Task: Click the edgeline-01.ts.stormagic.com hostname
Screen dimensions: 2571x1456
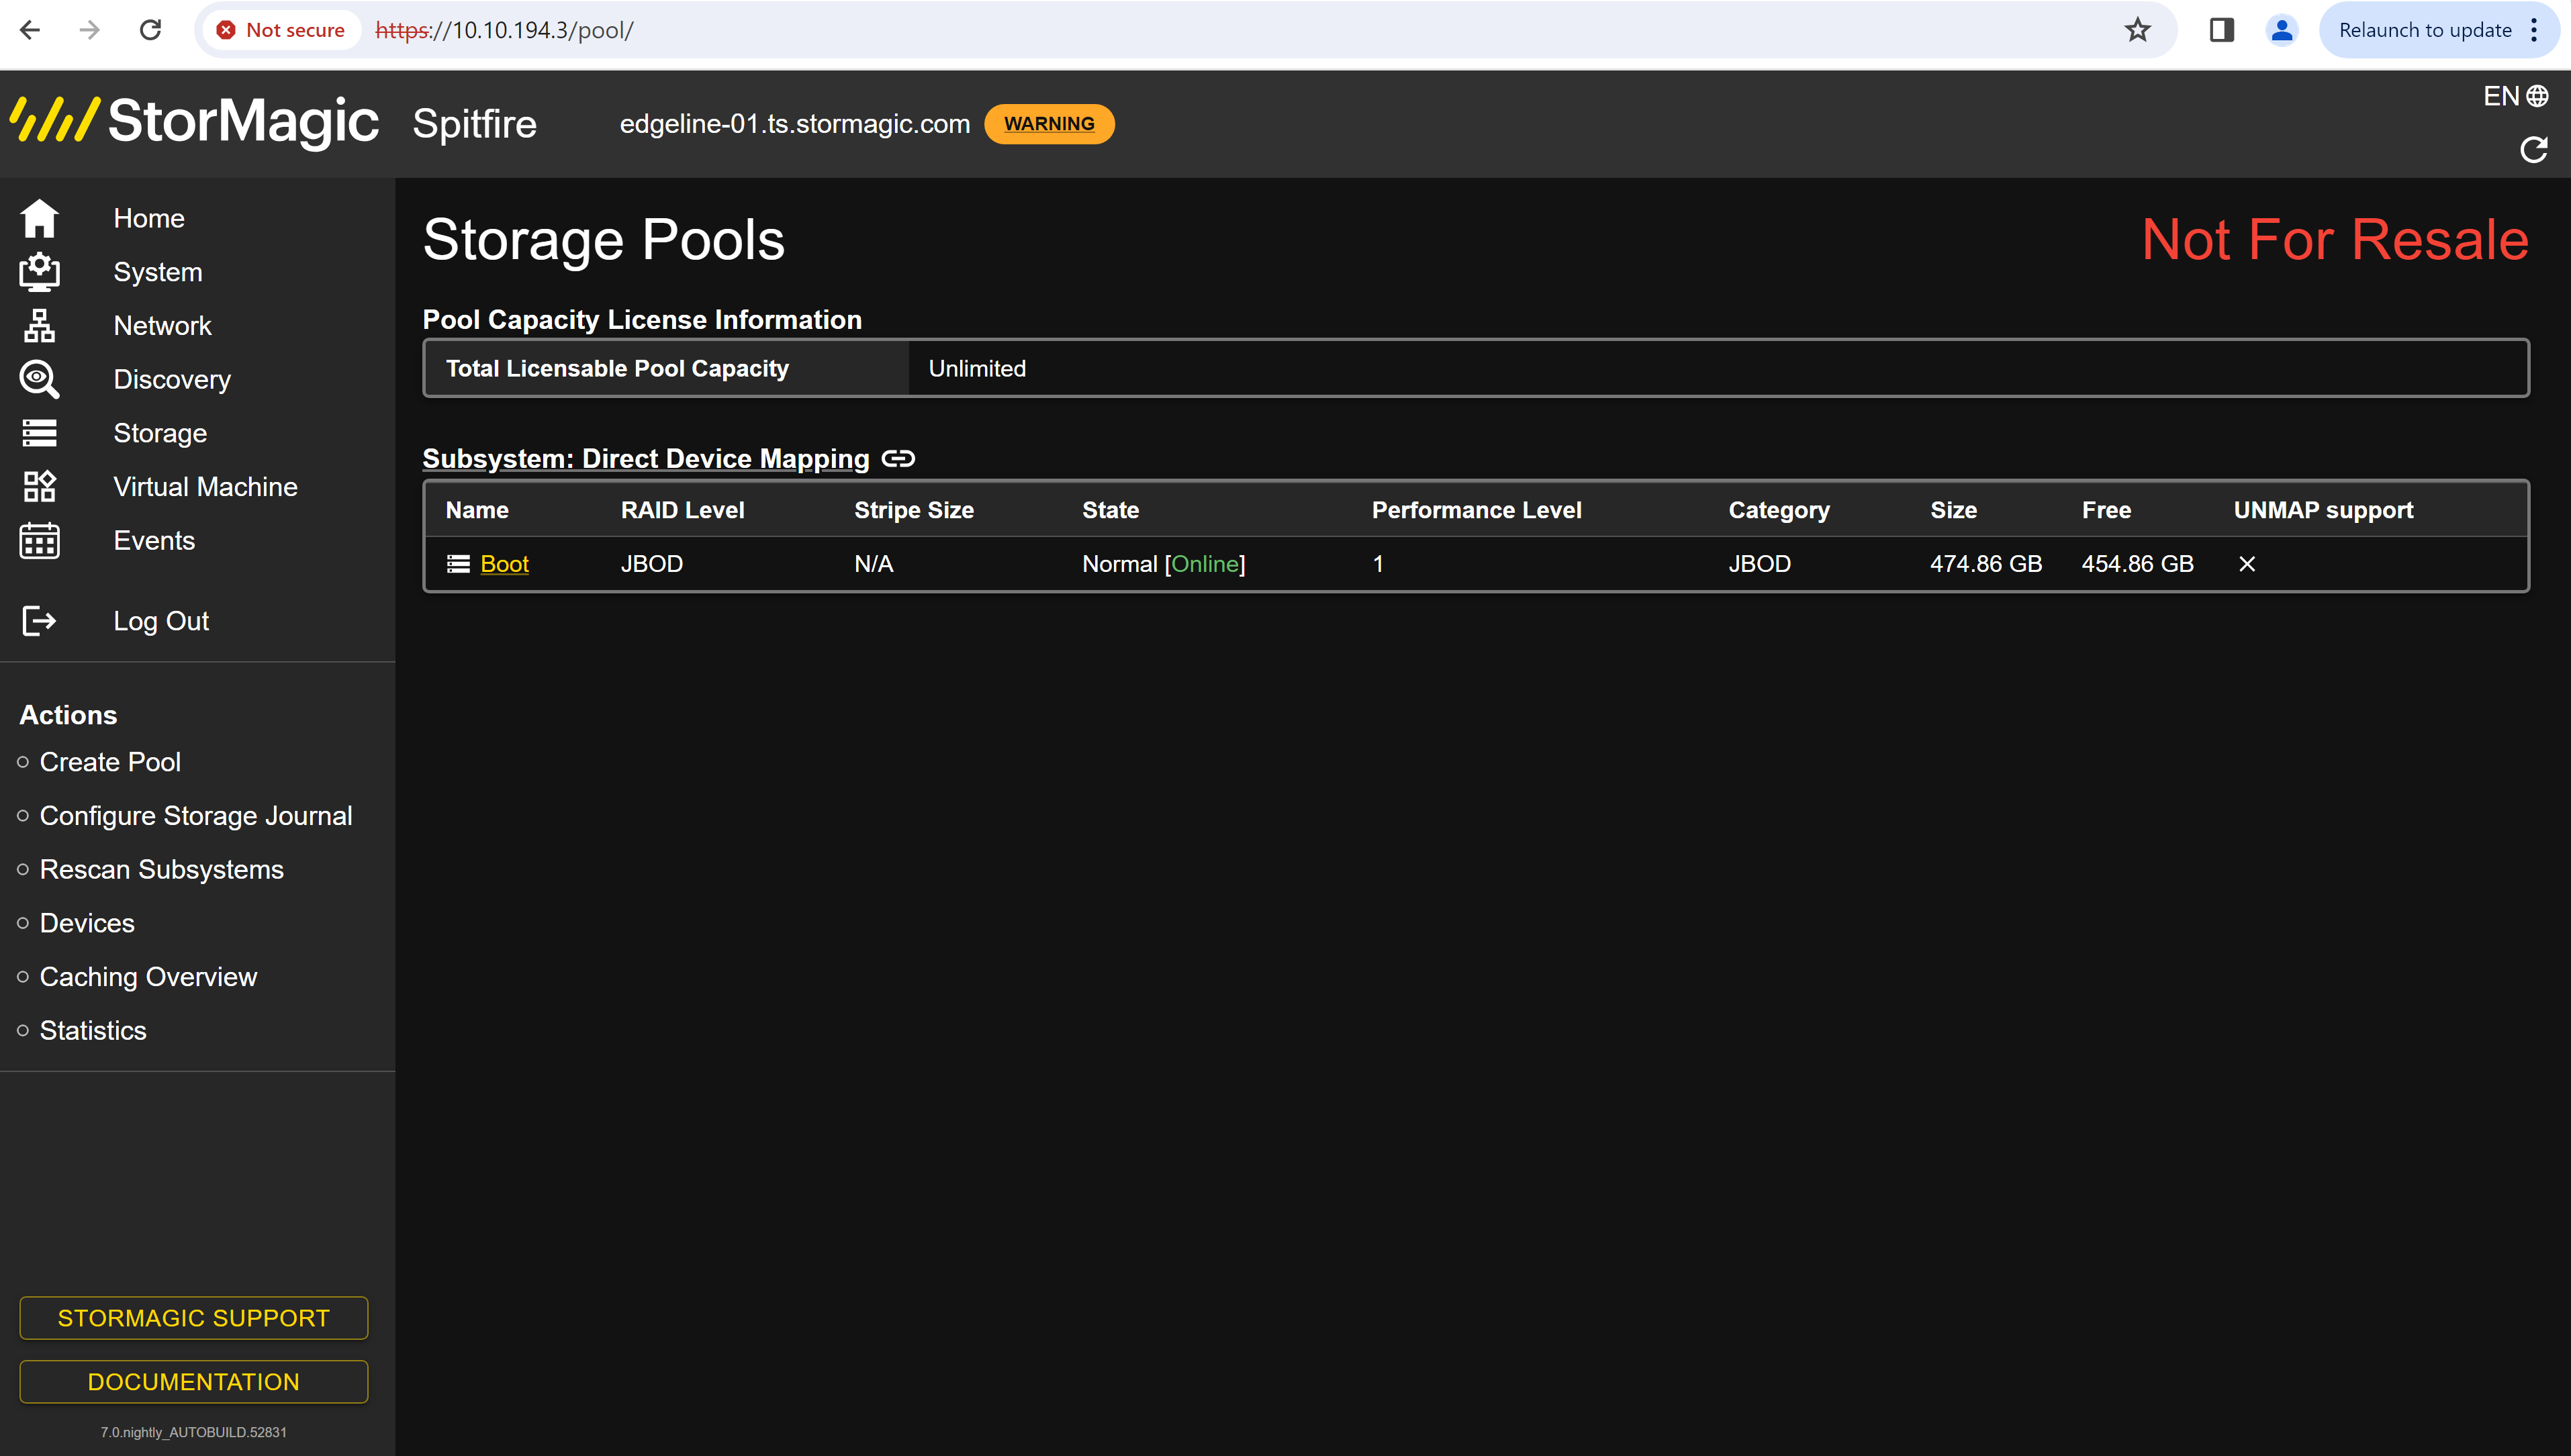Action: tap(795, 124)
